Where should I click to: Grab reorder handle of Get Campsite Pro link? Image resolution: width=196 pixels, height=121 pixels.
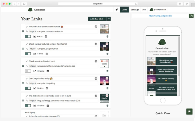tap(23, 83)
